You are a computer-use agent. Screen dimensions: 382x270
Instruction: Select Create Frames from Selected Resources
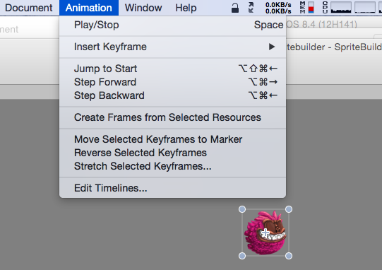coord(173,117)
